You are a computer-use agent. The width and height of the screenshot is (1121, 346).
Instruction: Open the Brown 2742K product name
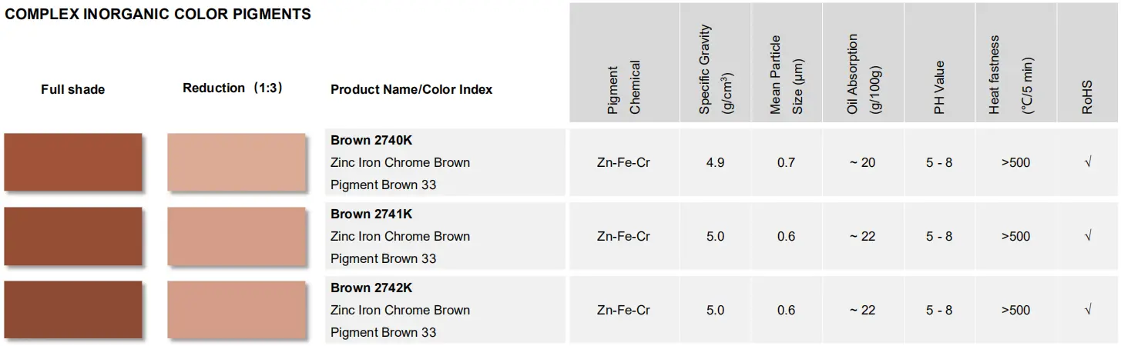click(371, 288)
